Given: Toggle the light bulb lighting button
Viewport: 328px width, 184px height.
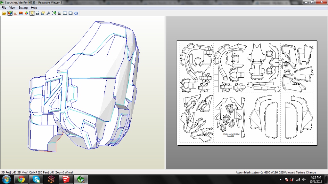Looking at the screenshot, I should (x=32, y=13).
